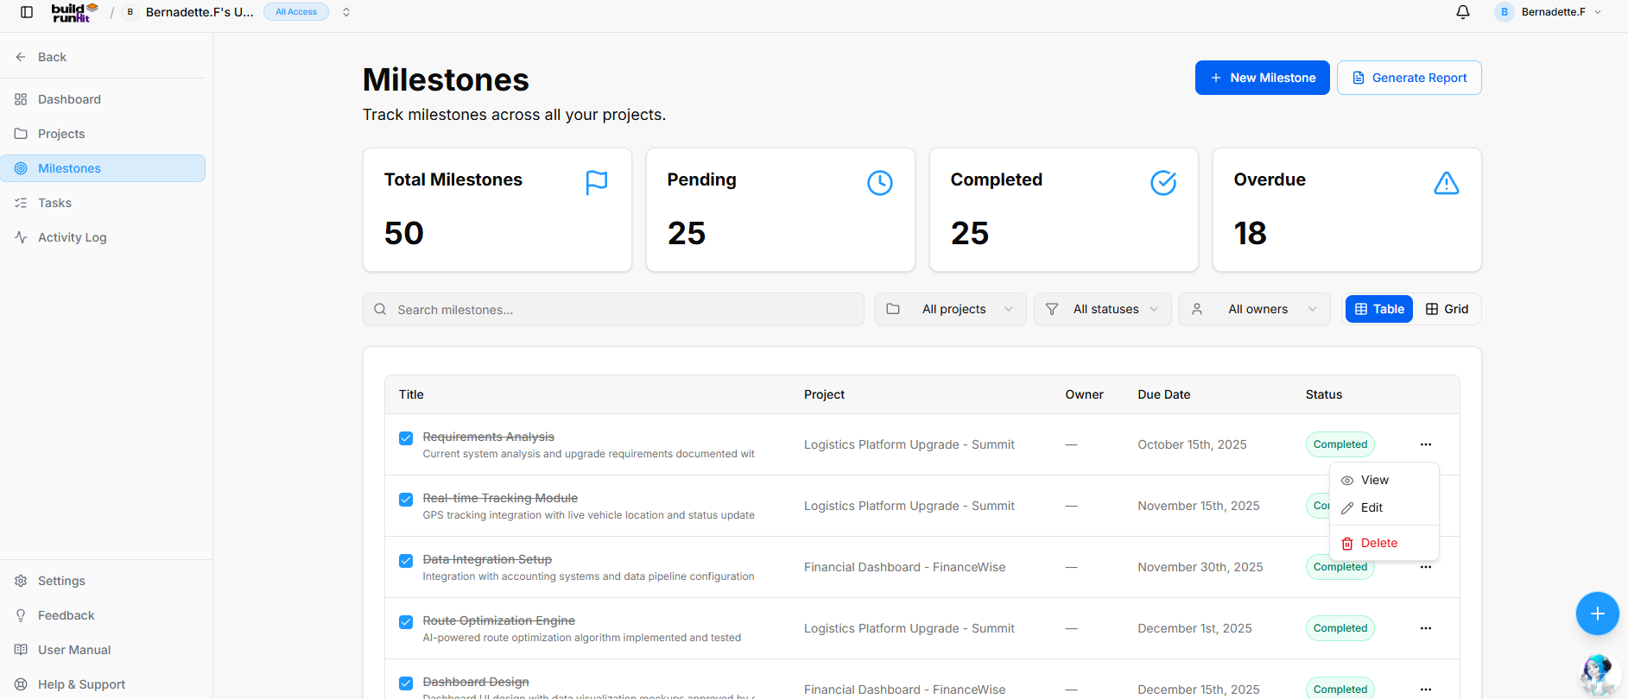Open Projects in sidebar

pyautogui.click(x=103, y=134)
